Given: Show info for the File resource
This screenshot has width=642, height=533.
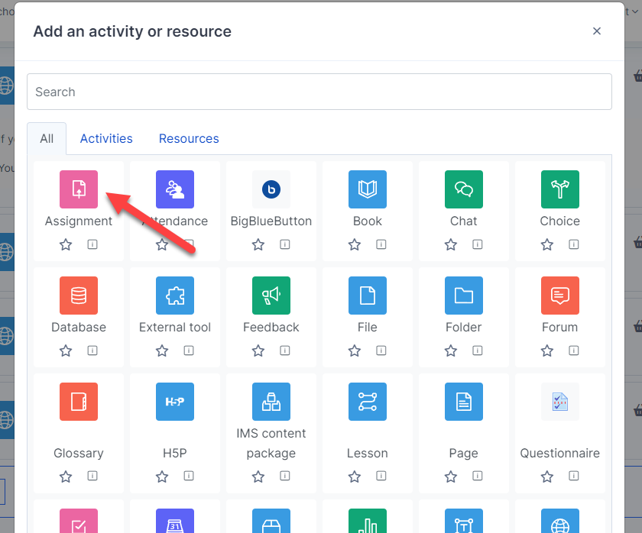Looking at the screenshot, I should coord(381,351).
